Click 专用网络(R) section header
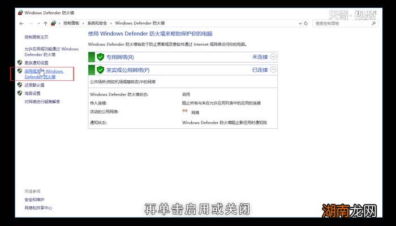Screen dimensions: 396x226 tap(183, 57)
